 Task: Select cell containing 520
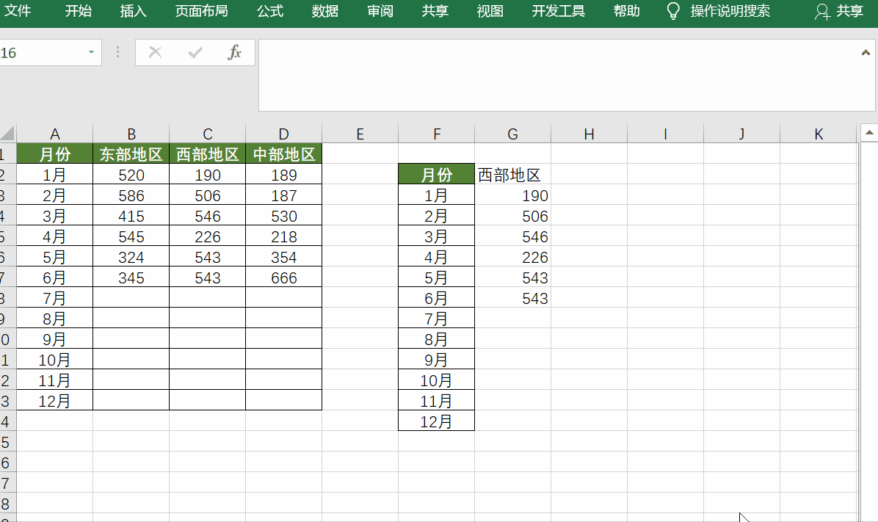pos(131,175)
